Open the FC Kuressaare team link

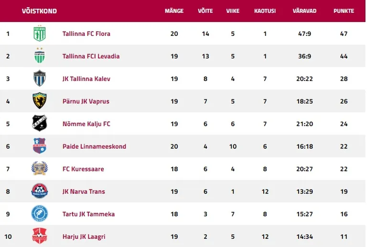click(83, 169)
